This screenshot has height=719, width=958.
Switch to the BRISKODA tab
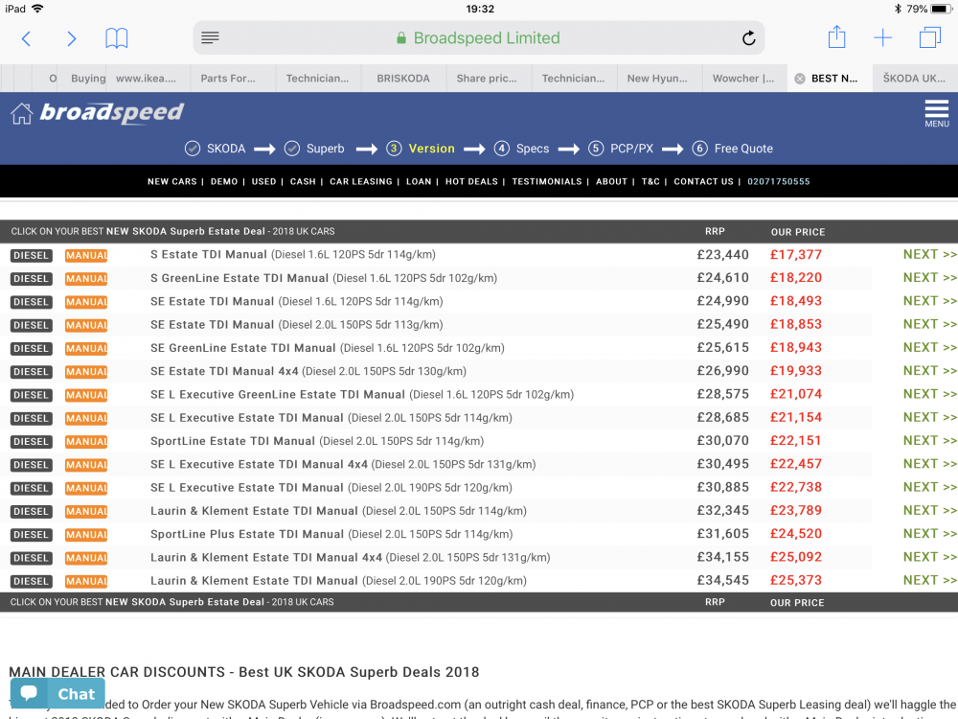point(403,79)
